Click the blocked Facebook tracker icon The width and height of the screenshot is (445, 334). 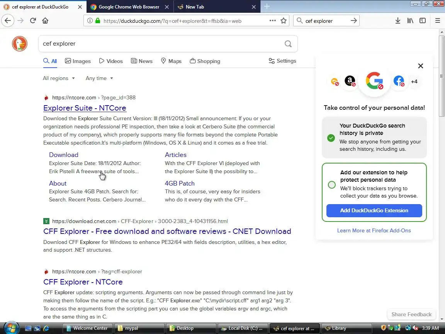tap(399, 81)
